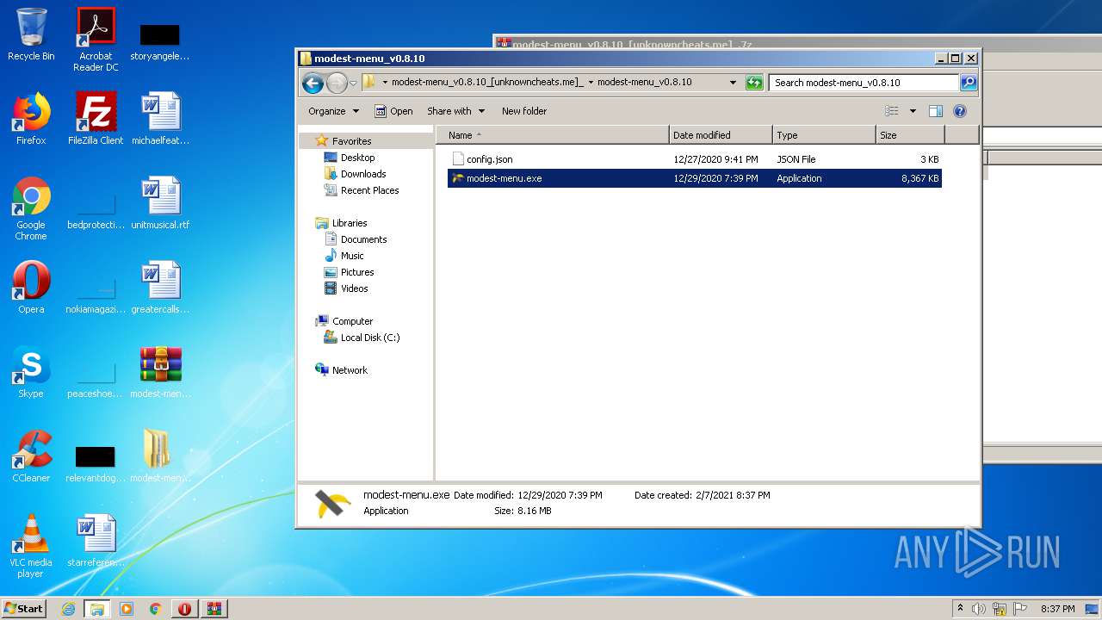
Task: Select modest-menu folder on desktop
Action: 160,456
